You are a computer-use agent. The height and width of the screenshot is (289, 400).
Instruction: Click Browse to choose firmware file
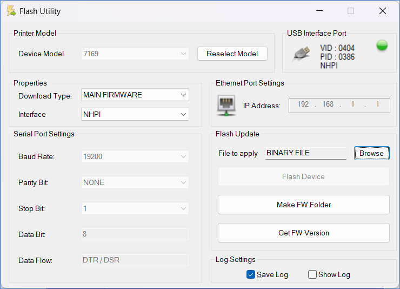coord(372,153)
